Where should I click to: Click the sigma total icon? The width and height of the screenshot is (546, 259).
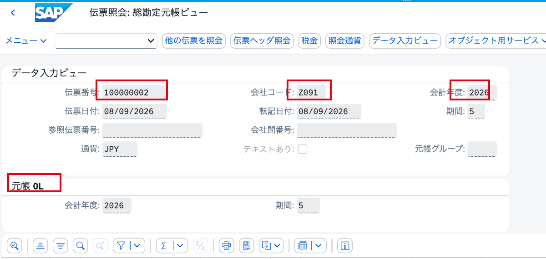tap(164, 246)
